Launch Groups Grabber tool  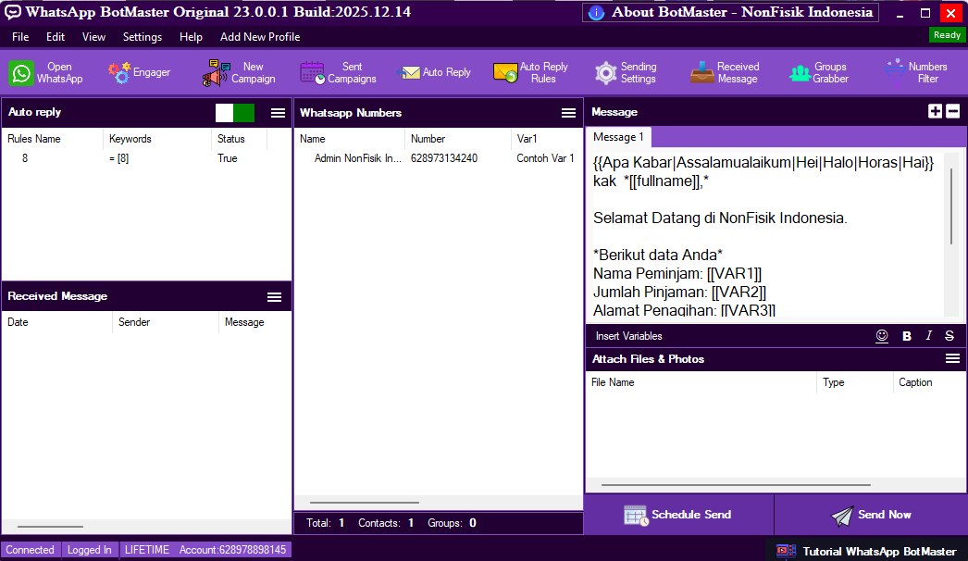pyautogui.click(x=818, y=73)
